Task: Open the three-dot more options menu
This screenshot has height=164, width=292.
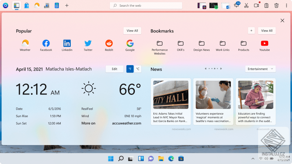Action: [286, 6]
